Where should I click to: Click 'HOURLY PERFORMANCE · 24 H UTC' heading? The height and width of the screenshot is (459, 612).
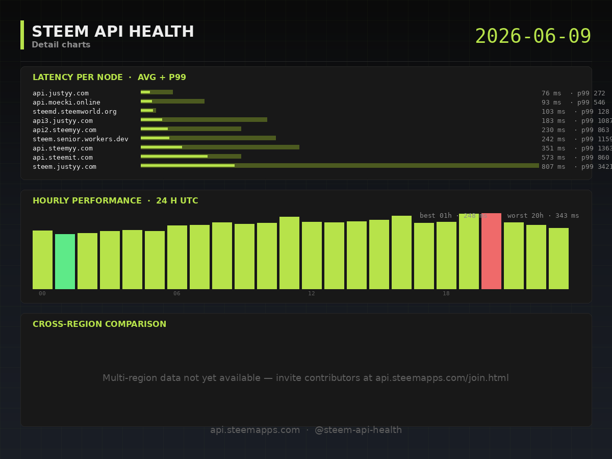pos(115,201)
